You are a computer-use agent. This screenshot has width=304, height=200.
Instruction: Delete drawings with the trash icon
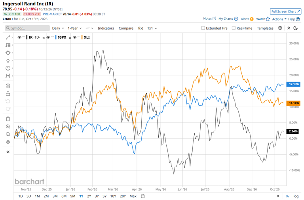pyautogui.click(x=8, y=119)
